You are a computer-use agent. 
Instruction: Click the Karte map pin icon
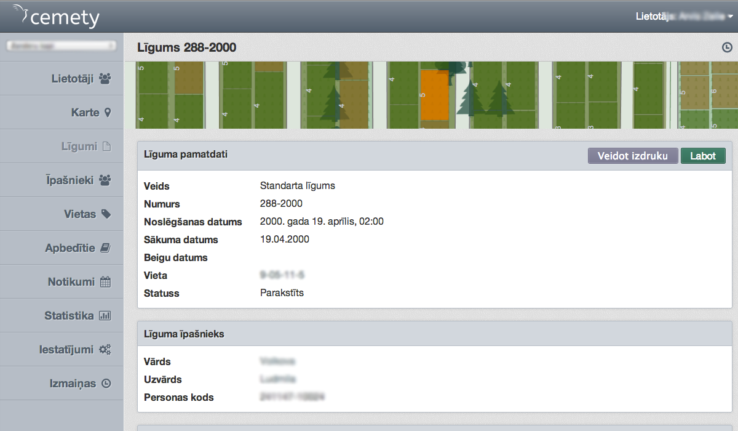coord(108,113)
